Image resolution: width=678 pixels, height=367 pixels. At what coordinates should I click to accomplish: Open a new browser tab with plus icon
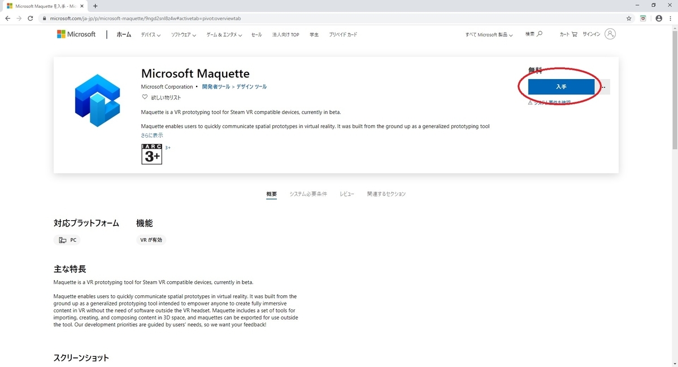(95, 6)
